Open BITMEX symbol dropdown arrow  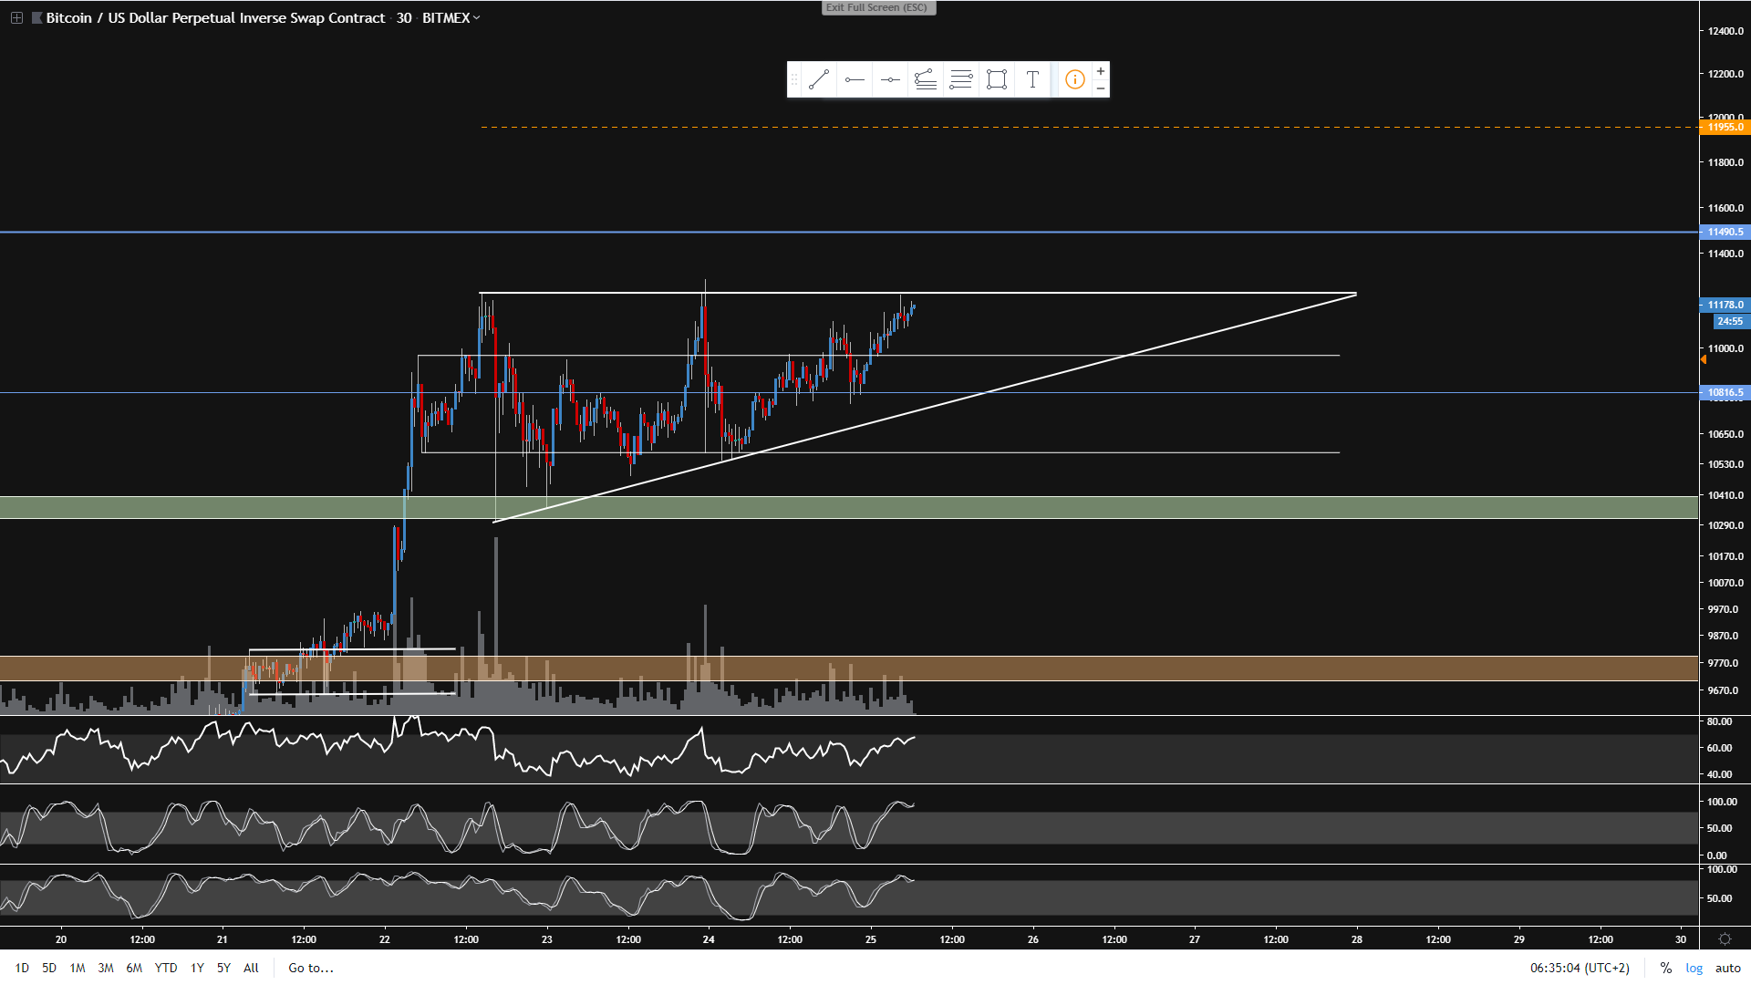click(x=476, y=17)
